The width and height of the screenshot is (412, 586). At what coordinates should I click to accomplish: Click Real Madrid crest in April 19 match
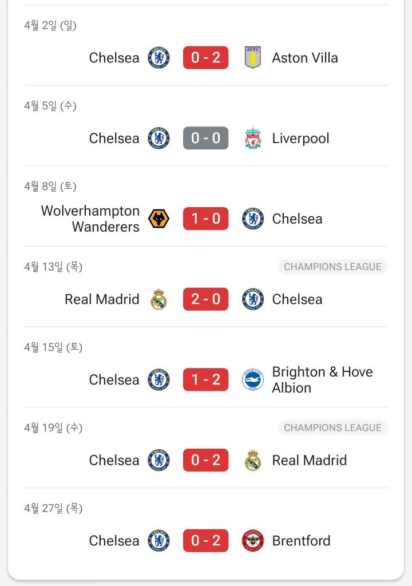(x=253, y=460)
